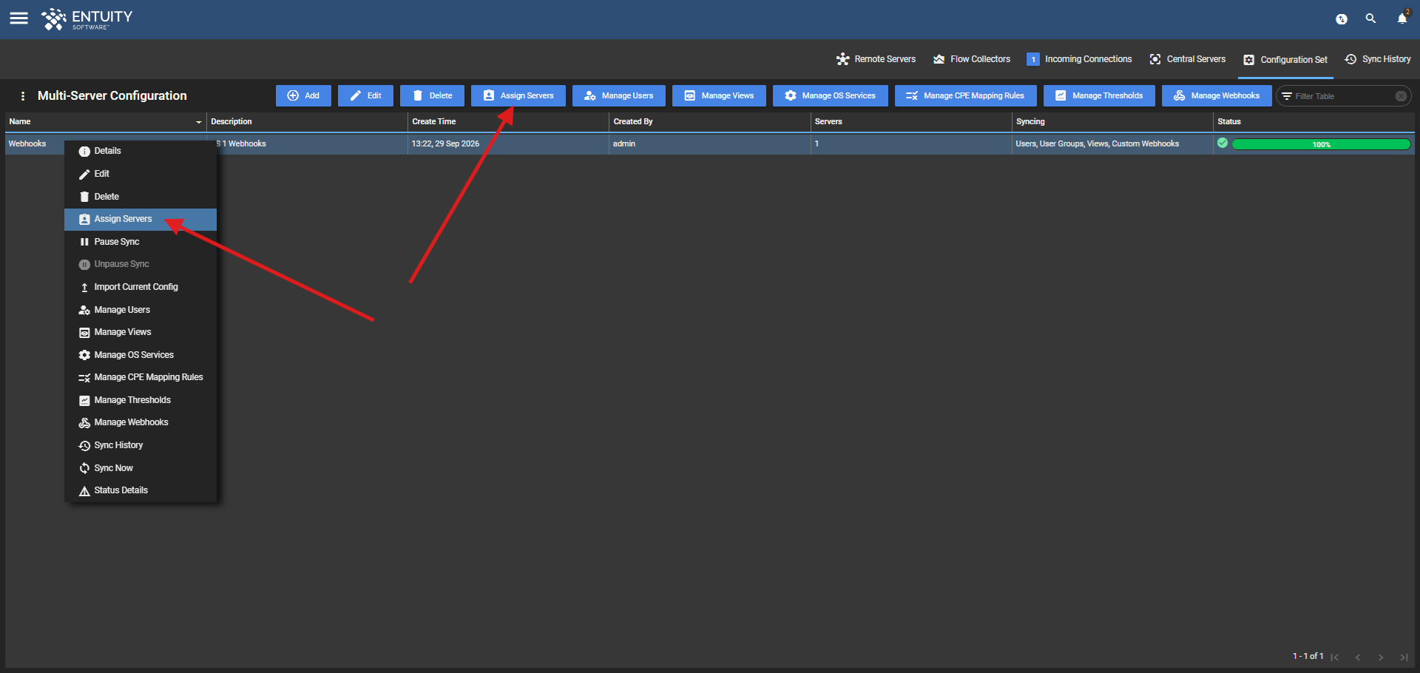Switch to Remote Servers tab
The image size is (1420, 673).
[x=876, y=59]
